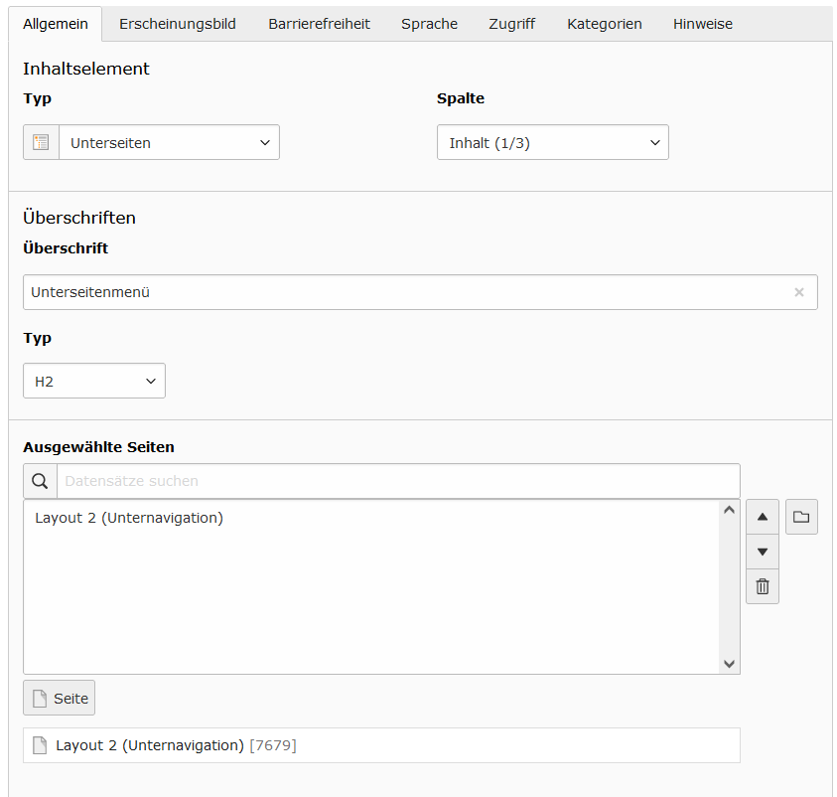
Task: Select Layout 2 (Unternavigation) in the list
Action: tap(129, 518)
